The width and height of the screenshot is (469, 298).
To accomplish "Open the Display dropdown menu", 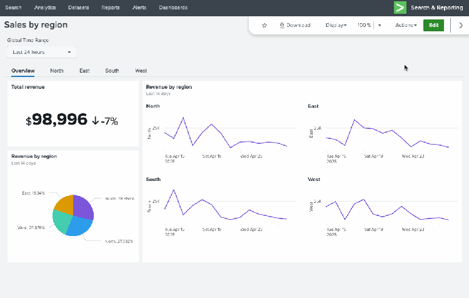I will [336, 26].
